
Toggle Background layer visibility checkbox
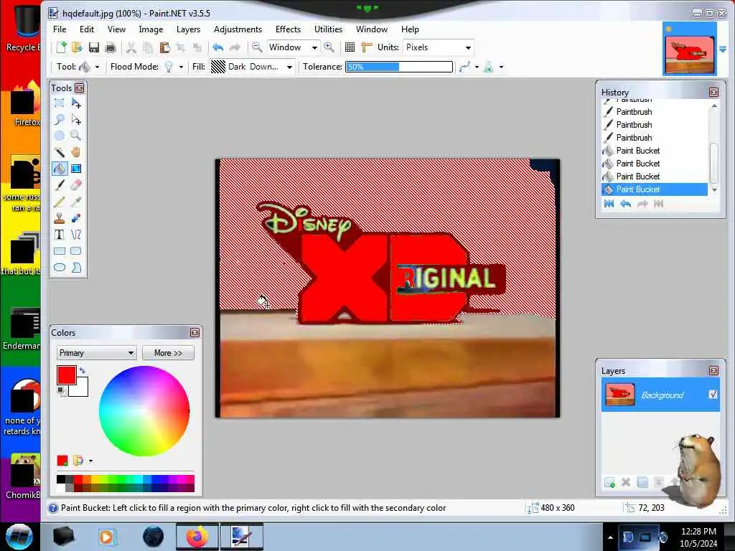713,395
